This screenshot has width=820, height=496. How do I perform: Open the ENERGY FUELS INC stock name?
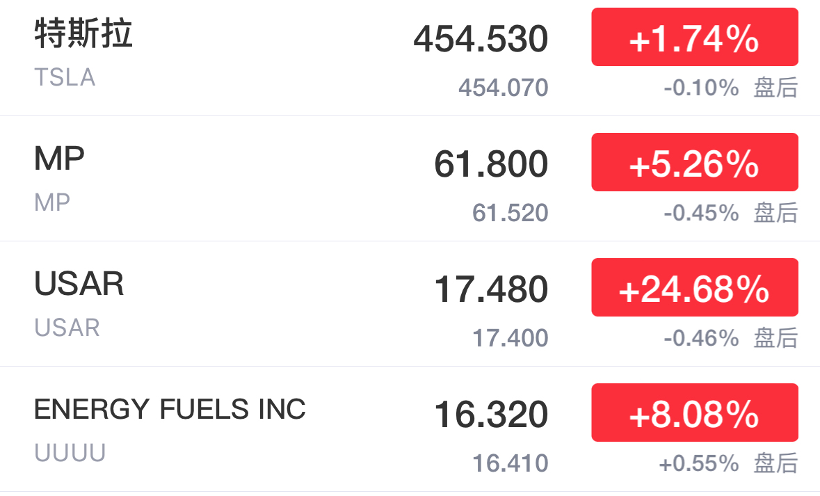(x=170, y=410)
